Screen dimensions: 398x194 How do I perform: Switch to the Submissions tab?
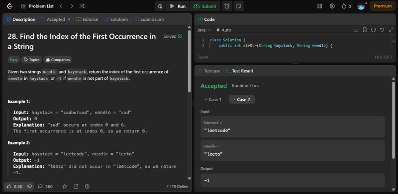click(x=150, y=19)
